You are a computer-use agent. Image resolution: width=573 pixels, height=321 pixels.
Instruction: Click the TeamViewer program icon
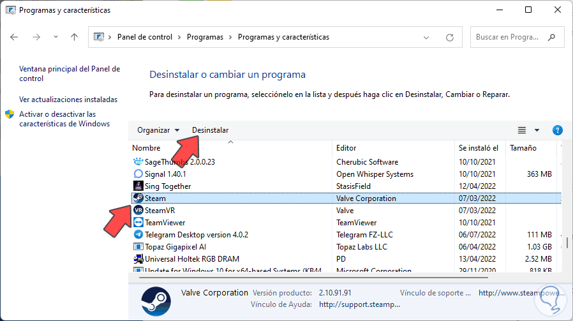click(x=138, y=222)
